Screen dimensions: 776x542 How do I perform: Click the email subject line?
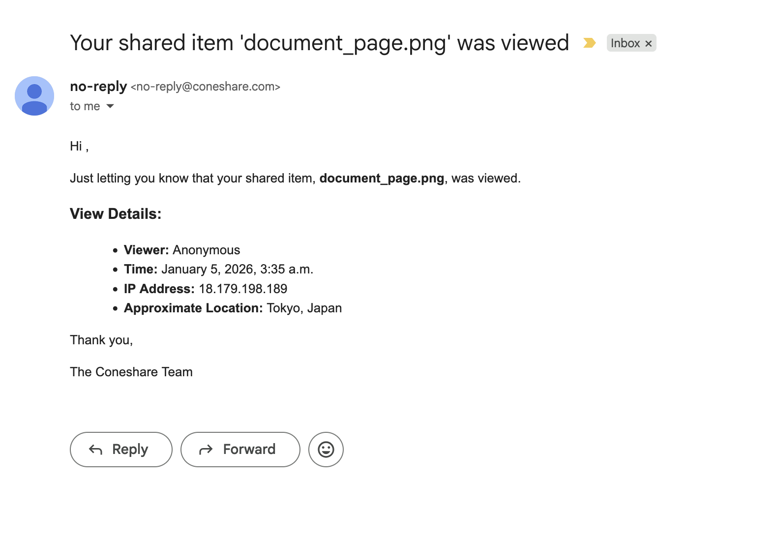319,43
